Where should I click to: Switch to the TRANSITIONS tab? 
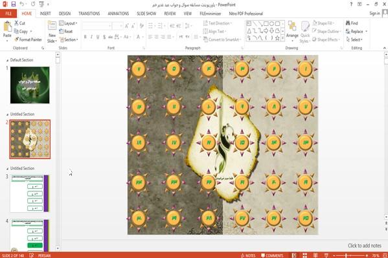89,14
